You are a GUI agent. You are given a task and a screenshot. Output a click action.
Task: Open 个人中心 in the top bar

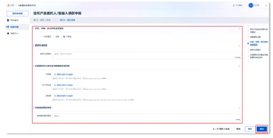pos(238,5)
